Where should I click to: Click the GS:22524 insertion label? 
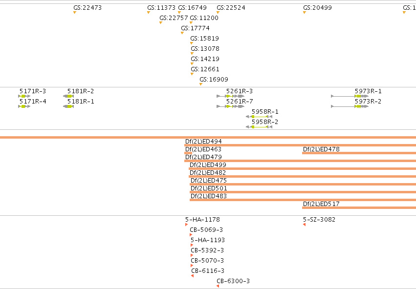pos(231,8)
